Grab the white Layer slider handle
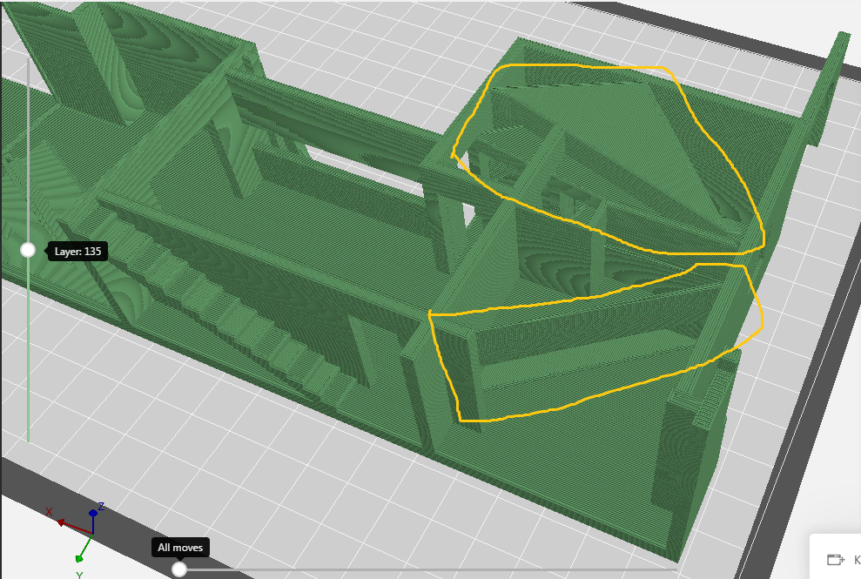861x579 pixels. (28, 251)
